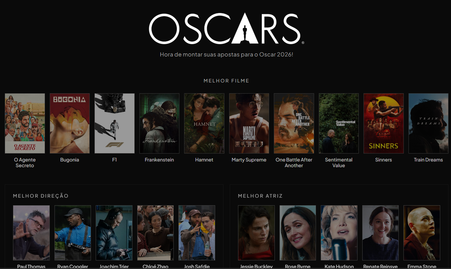Pick the Sentimental Value poster
This screenshot has width=451, height=269.
coord(339,123)
